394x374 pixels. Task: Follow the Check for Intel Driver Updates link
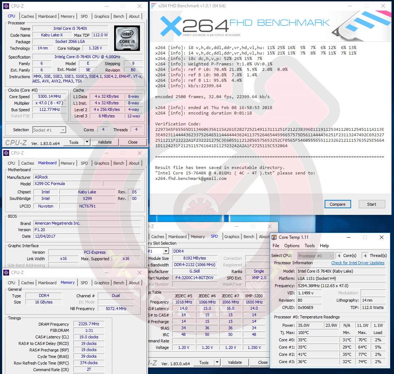pos(358,263)
